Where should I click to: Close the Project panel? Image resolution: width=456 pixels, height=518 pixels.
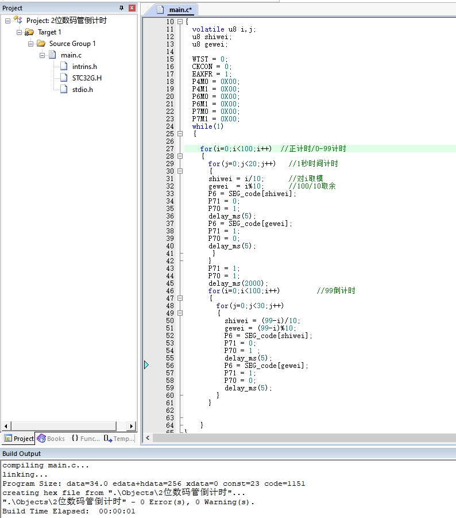pyautogui.click(x=132, y=8)
